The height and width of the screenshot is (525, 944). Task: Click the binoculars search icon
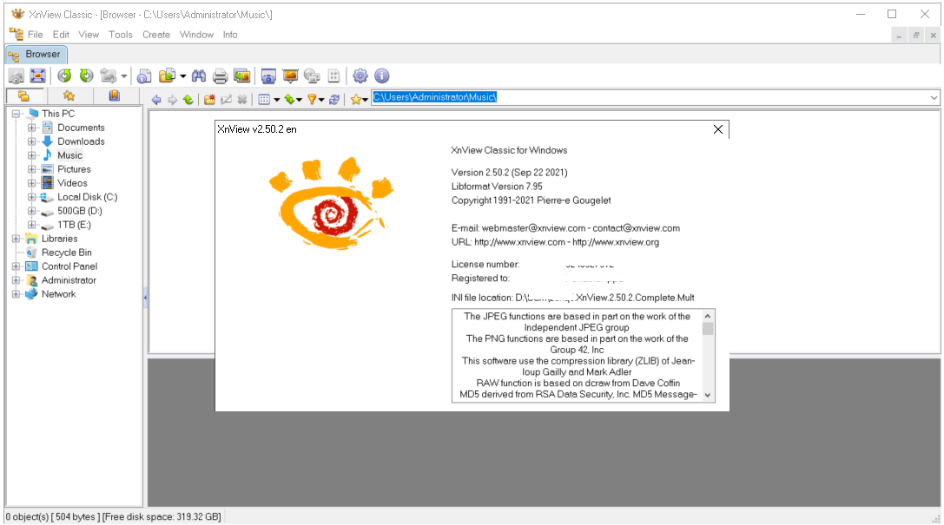[x=199, y=75]
